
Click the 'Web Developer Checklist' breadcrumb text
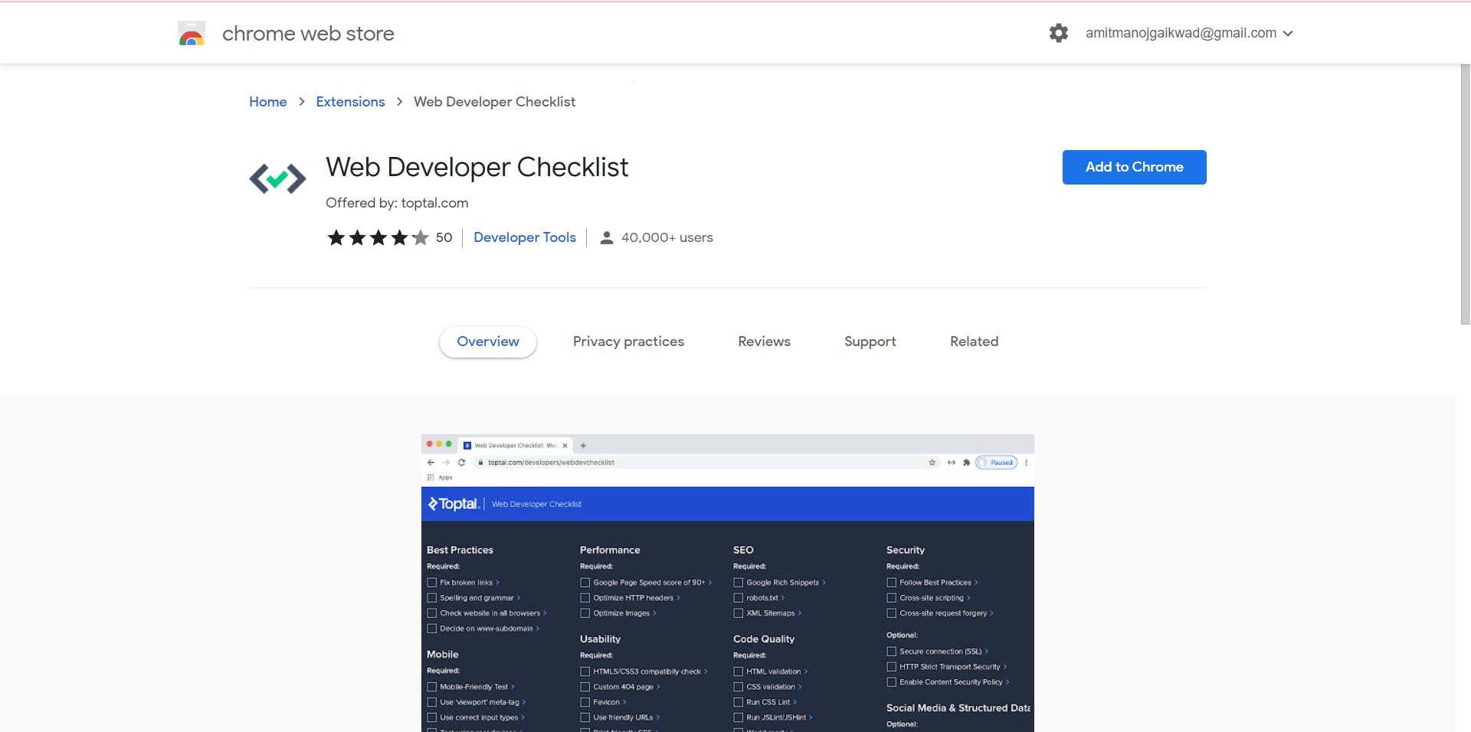tap(494, 102)
